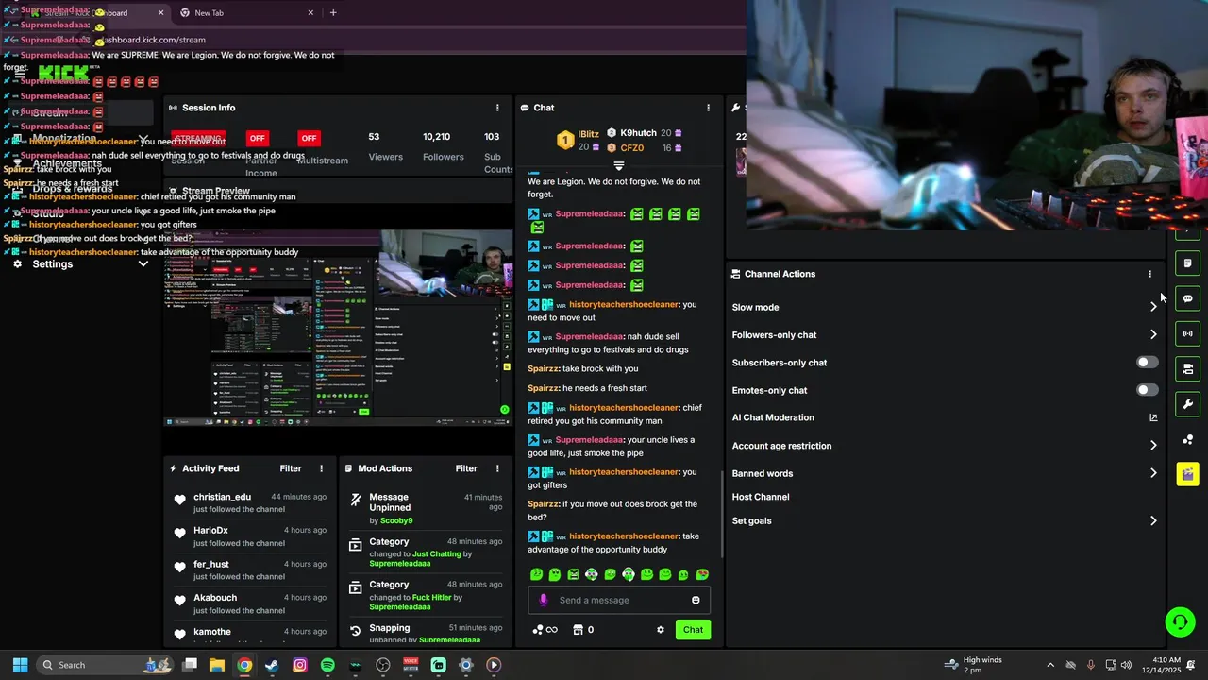Click HarioDx in the Activity Feed
Screen dimensions: 1208x680
210,531
